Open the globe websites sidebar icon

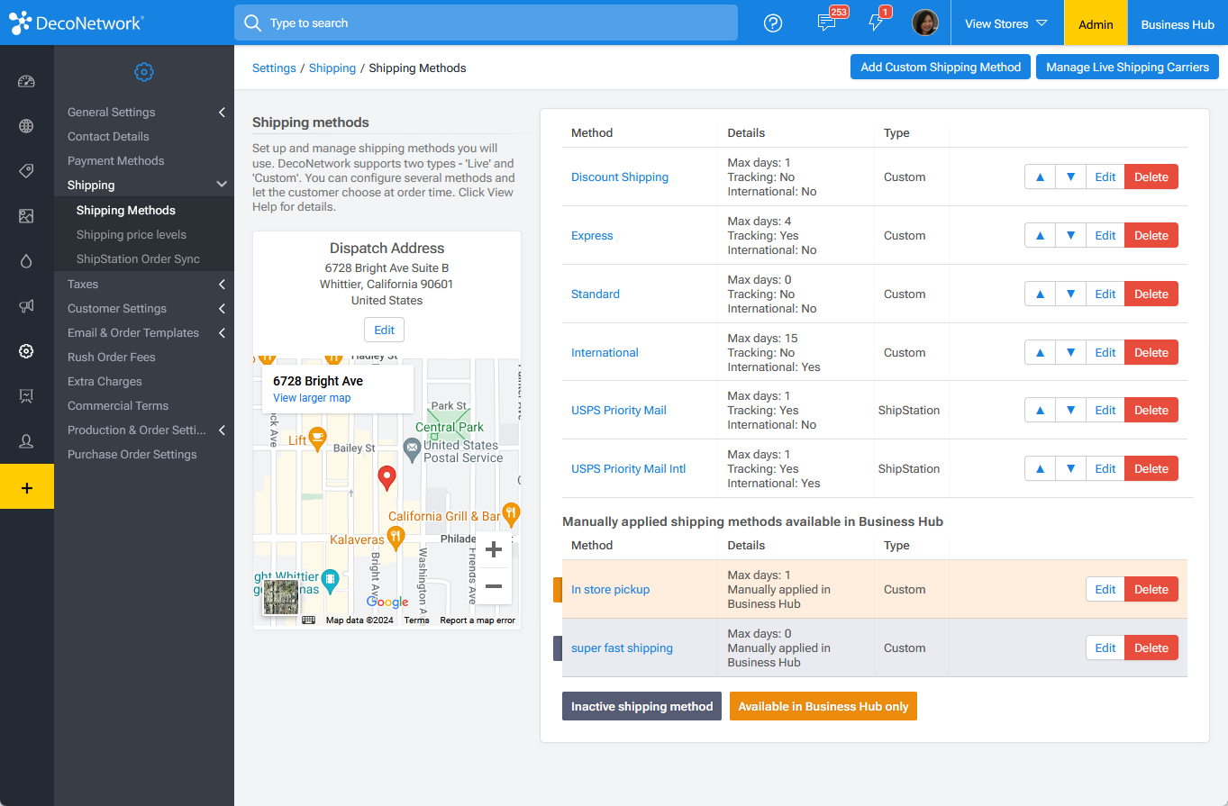26,126
